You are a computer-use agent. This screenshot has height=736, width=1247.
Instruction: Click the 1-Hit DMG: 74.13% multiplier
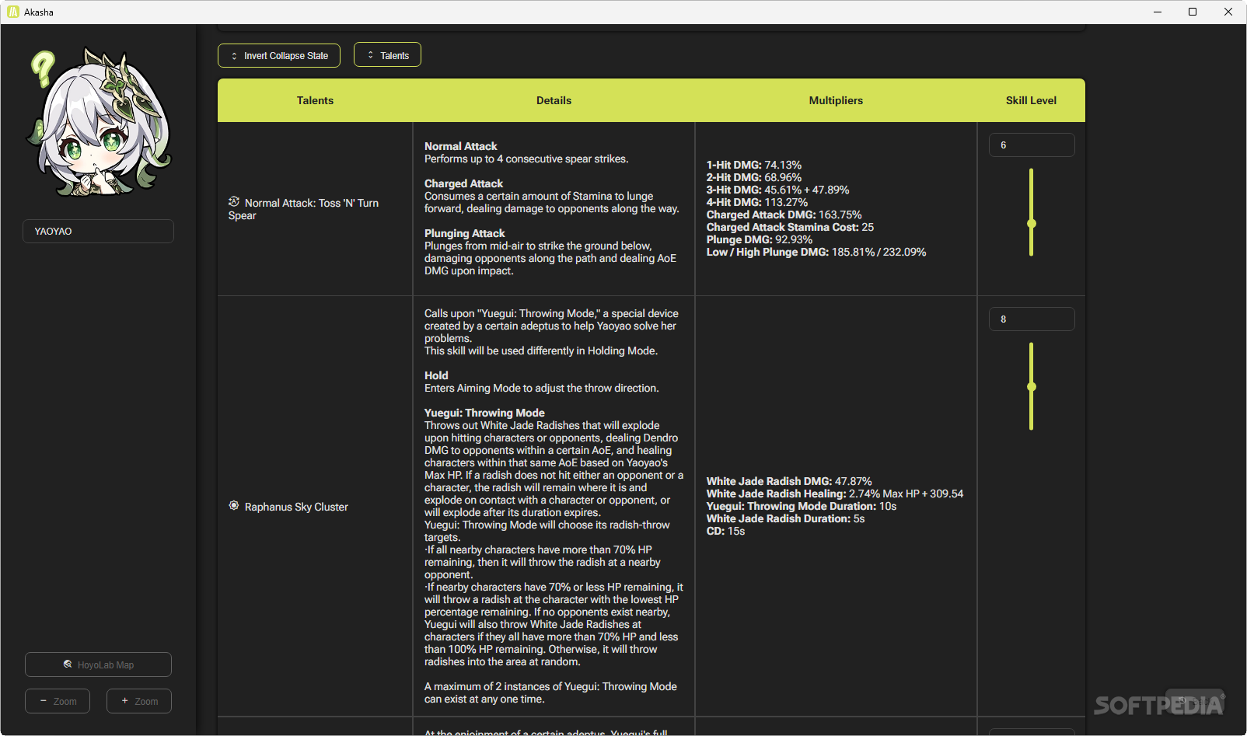pyautogui.click(x=753, y=165)
